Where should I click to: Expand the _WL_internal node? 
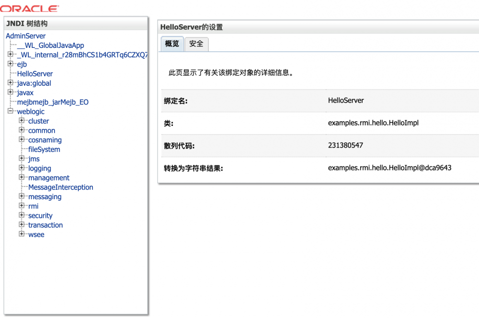(x=11, y=54)
